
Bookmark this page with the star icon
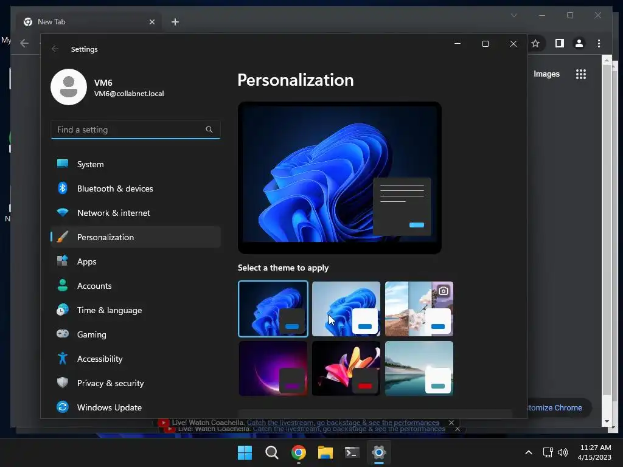tap(535, 43)
